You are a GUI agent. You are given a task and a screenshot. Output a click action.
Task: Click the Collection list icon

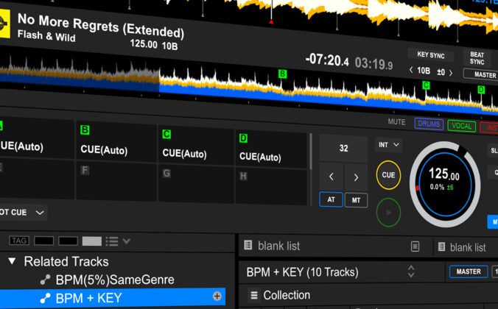pos(254,295)
